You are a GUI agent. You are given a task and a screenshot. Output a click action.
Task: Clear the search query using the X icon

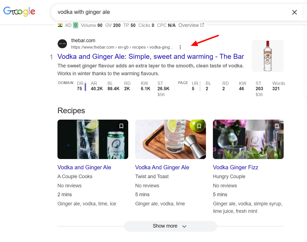(x=295, y=12)
